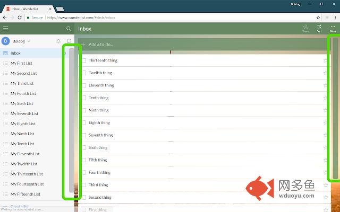The height and width of the screenshot is (212, 340).
Task: Check off Eleventh thing
Action: coord(84,85)
